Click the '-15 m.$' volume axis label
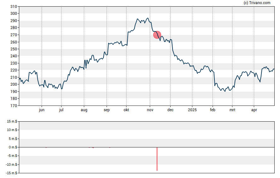The width and height of the screenshot is (280, 178). click(x=11, y=173)
